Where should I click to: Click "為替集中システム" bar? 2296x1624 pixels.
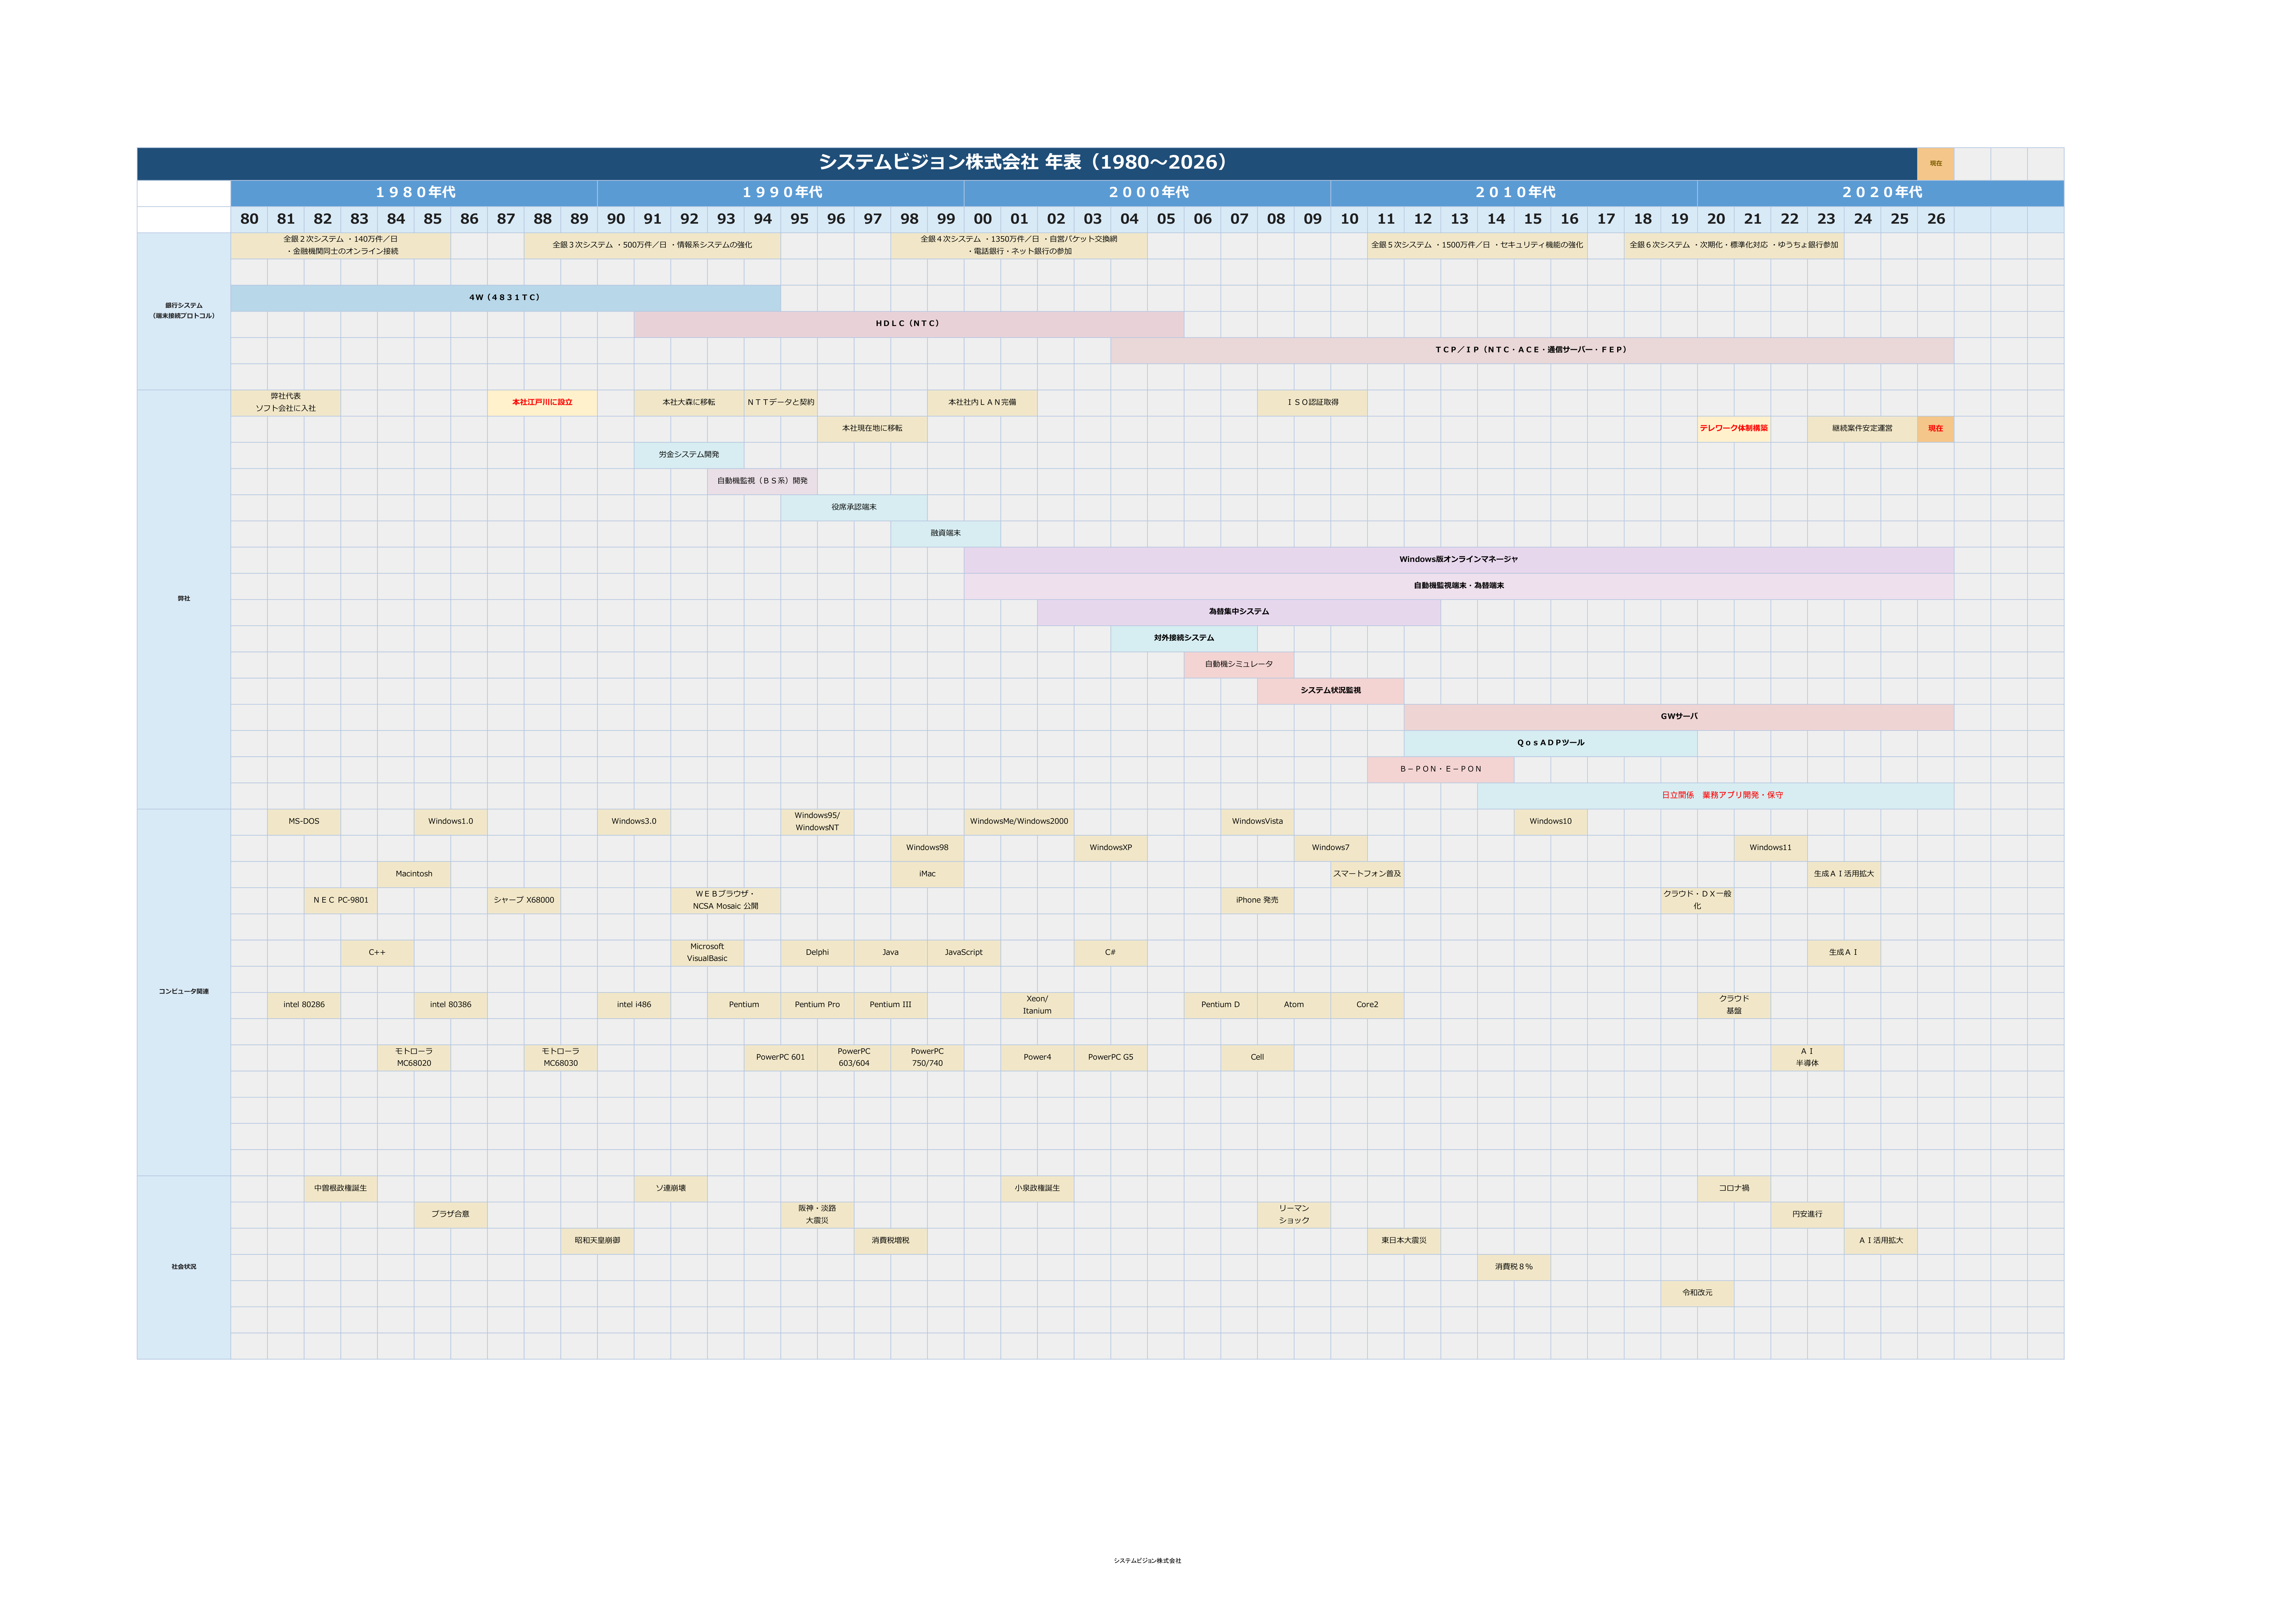pos(1239,612)
